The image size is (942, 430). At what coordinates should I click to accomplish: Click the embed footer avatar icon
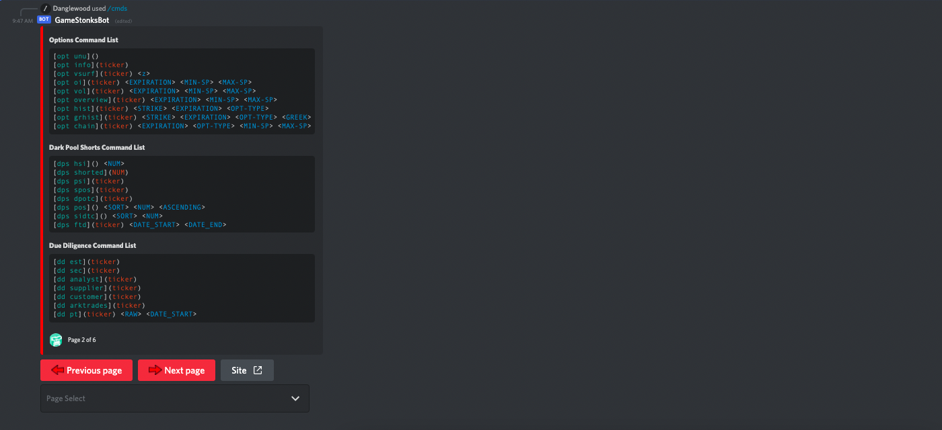point(56,340)
